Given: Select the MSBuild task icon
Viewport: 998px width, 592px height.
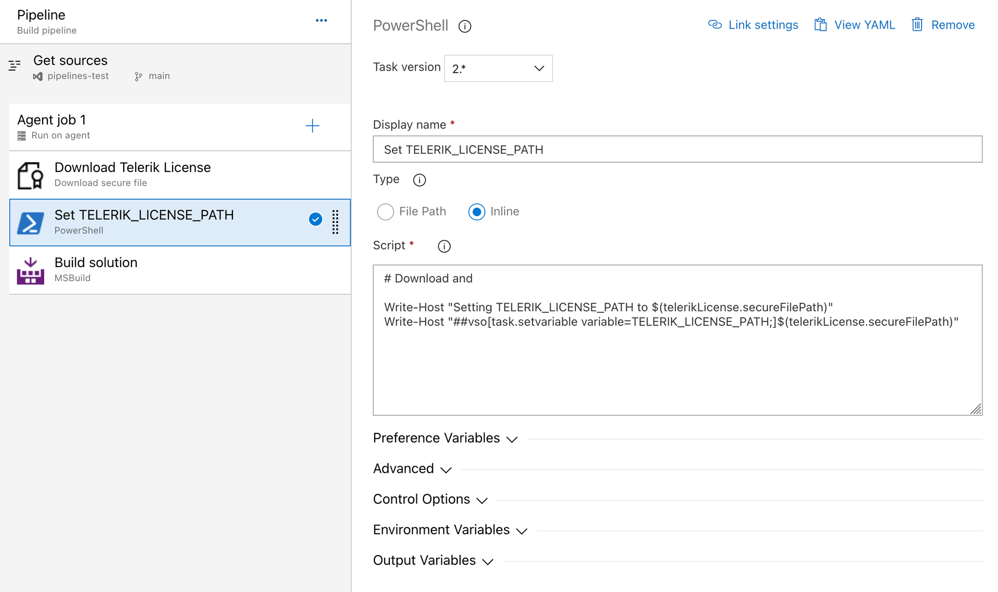Looking at the screenshot, I should (x=30, y=269).
